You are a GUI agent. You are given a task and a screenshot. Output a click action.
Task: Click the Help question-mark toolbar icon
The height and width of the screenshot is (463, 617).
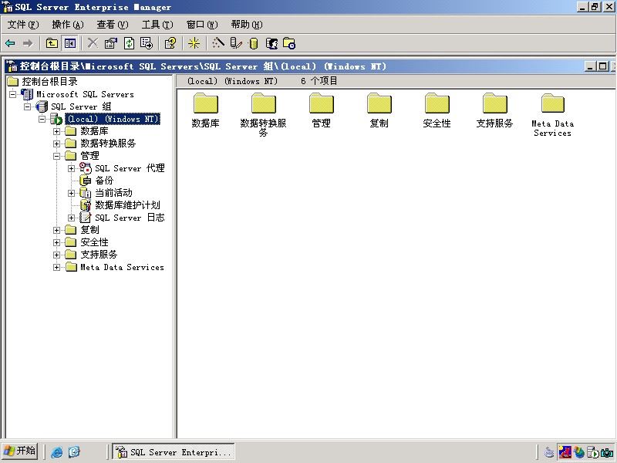(170, 43)
